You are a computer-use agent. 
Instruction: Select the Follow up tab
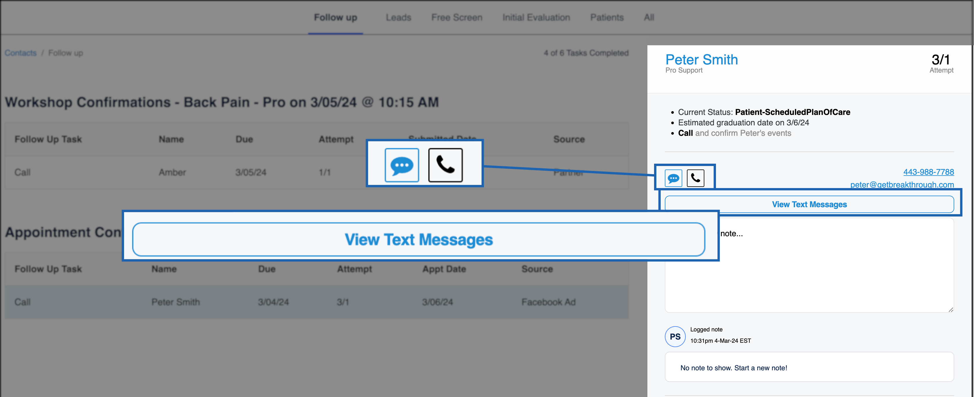tap(335, 17)
